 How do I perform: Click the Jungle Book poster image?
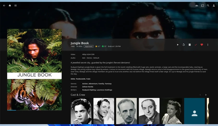(x=34, y=70)
